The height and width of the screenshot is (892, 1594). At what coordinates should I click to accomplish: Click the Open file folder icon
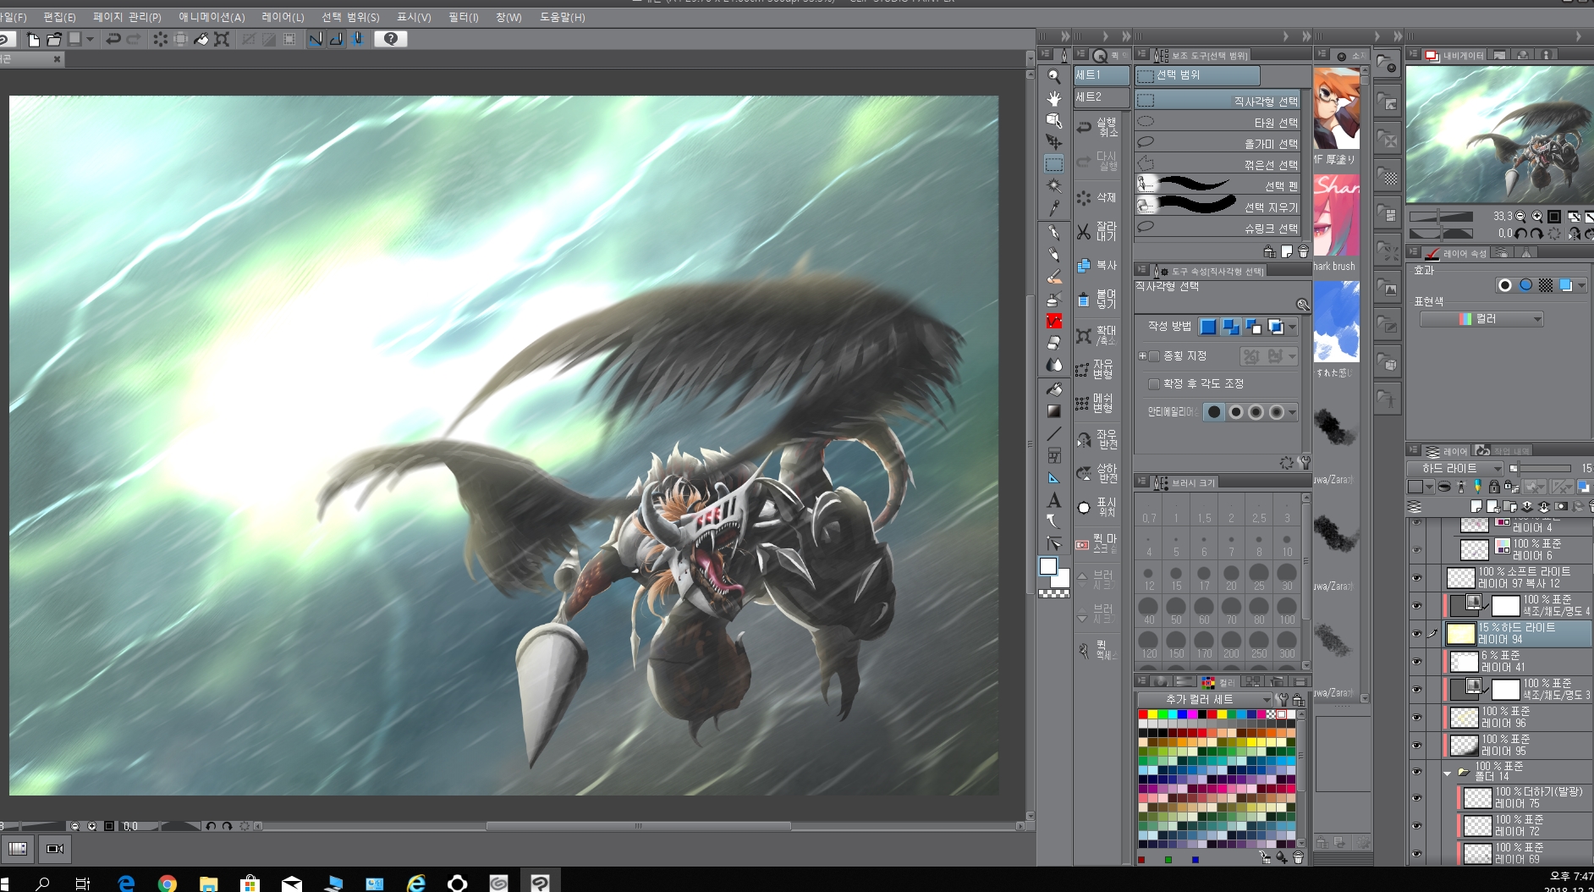pos(54,39)
